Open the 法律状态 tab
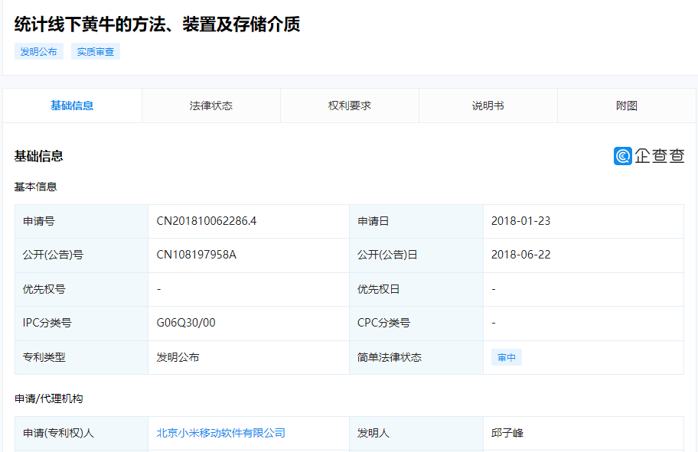The image size is (698, 452). pyautogui.click(x=211, y=106)
